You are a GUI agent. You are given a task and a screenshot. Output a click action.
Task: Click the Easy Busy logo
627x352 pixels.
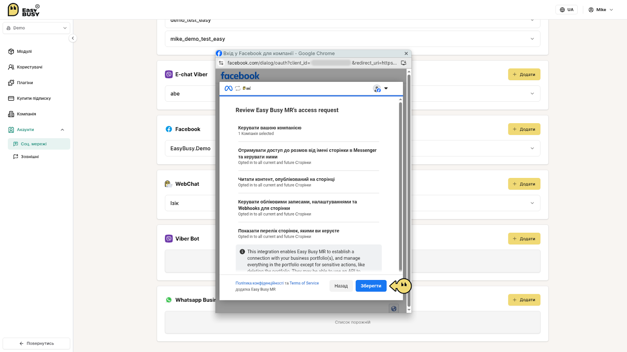24,10
